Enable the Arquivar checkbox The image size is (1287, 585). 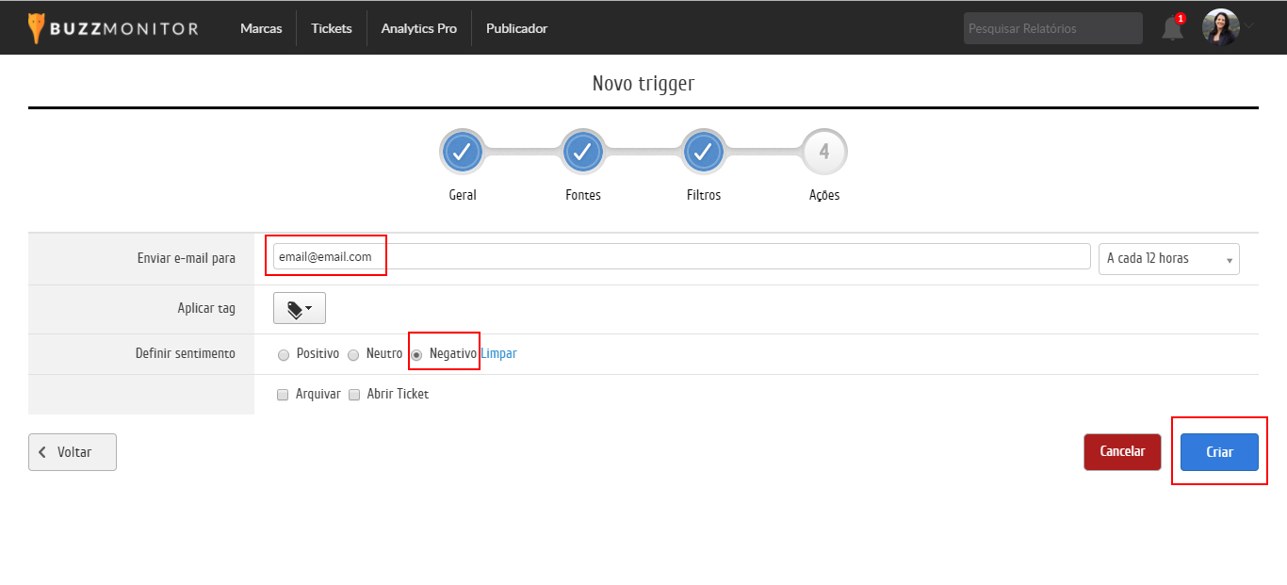coord(283,395)
